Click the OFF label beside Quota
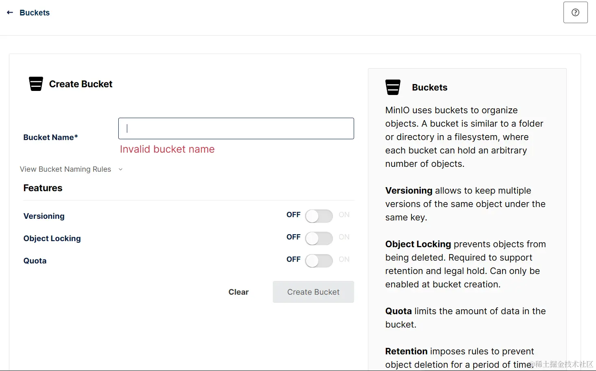 pos(293,259)
